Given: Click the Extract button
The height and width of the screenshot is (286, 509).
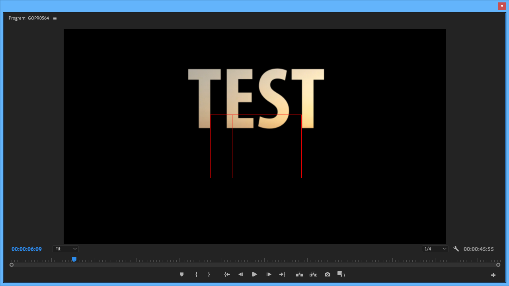Looking at the screenshot, I should point(313,274).
